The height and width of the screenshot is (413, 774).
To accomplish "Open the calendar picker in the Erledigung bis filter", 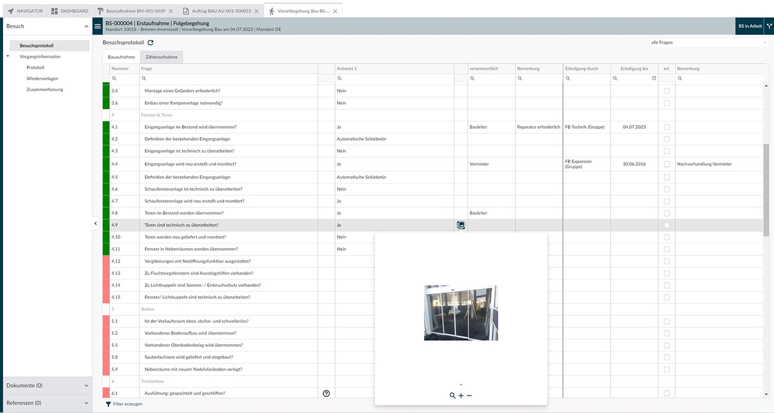I will 654,79.
